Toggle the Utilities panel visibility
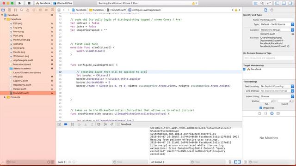Screen dimensions: 296x166 click(x=290, y=3)
